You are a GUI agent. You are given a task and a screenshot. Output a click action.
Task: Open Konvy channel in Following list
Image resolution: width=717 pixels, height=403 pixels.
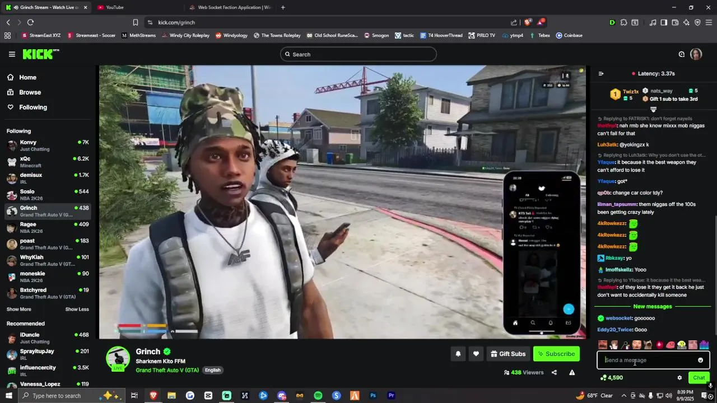coord(48,146)
